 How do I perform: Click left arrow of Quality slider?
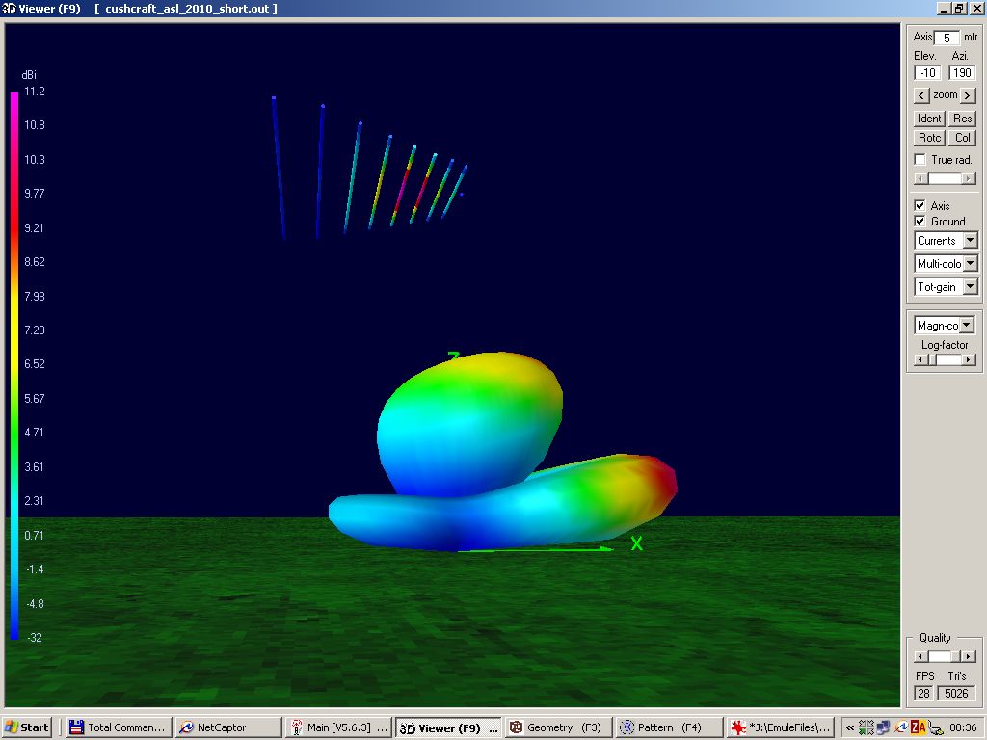920,656
